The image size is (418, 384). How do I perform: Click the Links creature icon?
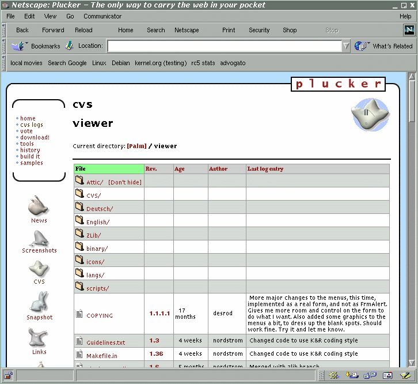tap(38, 337)
